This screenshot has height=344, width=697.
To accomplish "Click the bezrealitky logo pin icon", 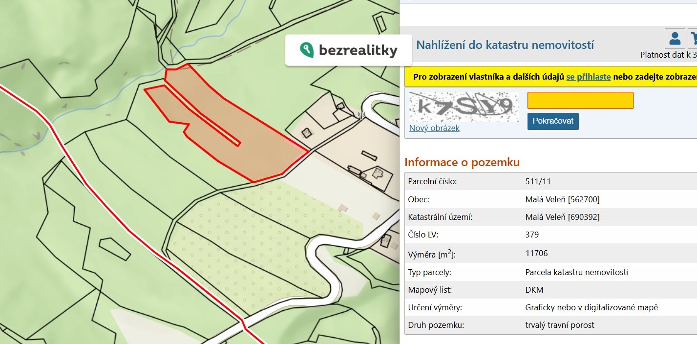I will [306, 50].
